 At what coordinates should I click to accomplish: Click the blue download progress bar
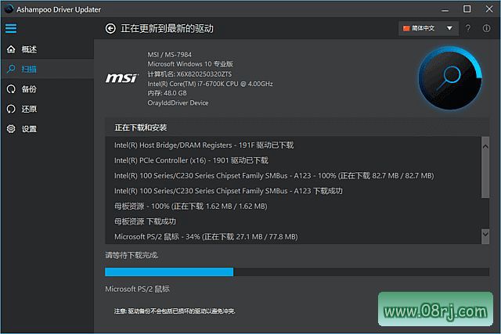click(169, 272)
